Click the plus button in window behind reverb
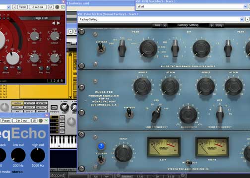 (70, 31)
